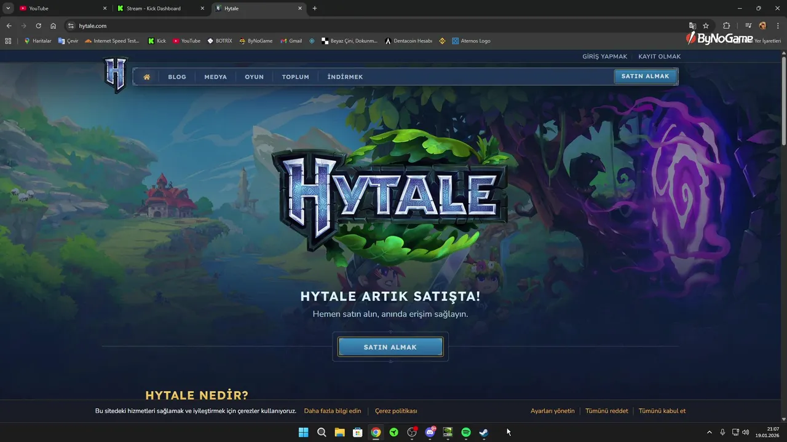This screenshot has height=442, width=787.
Task: Open the Windows Start menu
Action: tap(303, 432)
